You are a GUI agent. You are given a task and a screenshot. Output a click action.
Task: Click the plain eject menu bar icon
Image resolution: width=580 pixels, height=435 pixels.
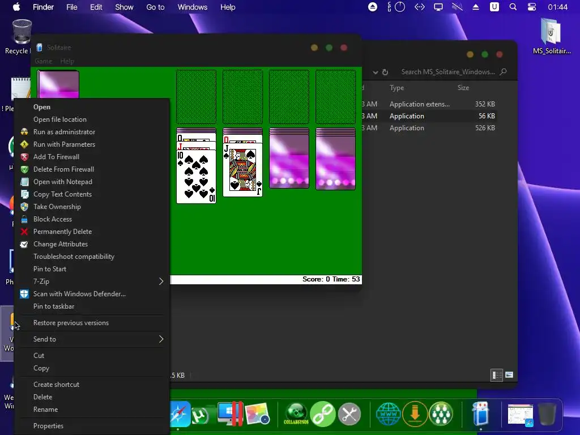click(x=476, y=7)
